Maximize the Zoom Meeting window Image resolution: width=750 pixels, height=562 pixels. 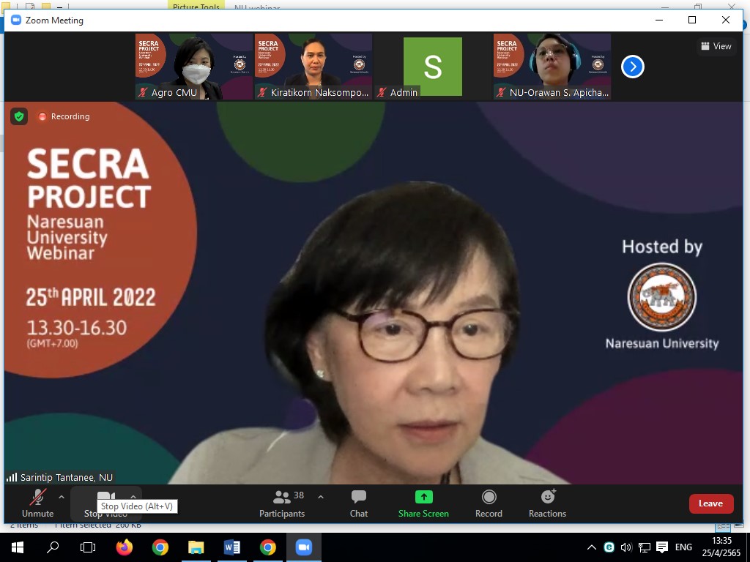[692, 20]
